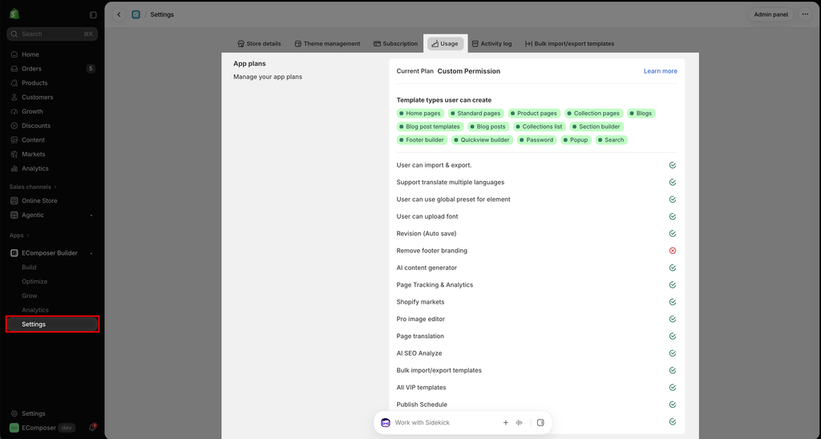Click the red X beside Remove footer branding
Screen dimensions: 821x439
click(673, 251)
